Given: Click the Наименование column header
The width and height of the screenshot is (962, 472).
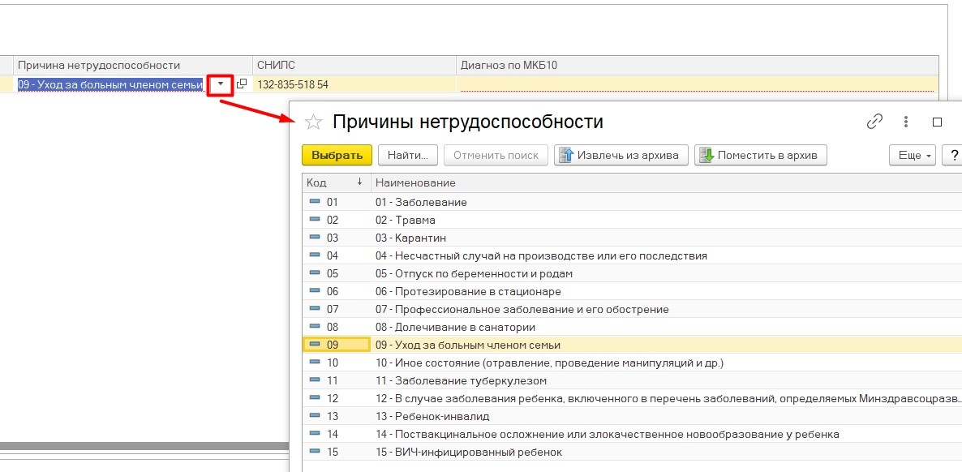Looking at the screenshot, I should (415, 182).
